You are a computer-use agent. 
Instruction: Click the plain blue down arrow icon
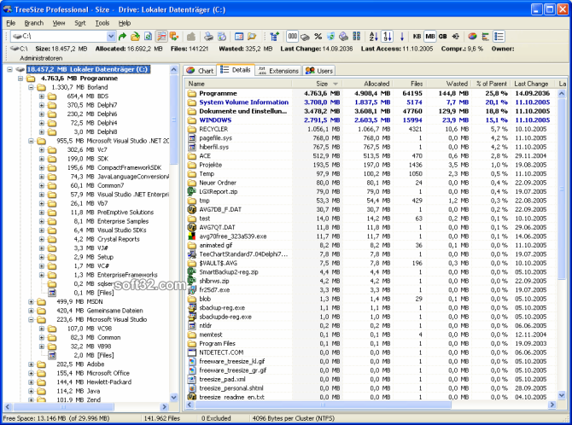[x=402, y=37]
